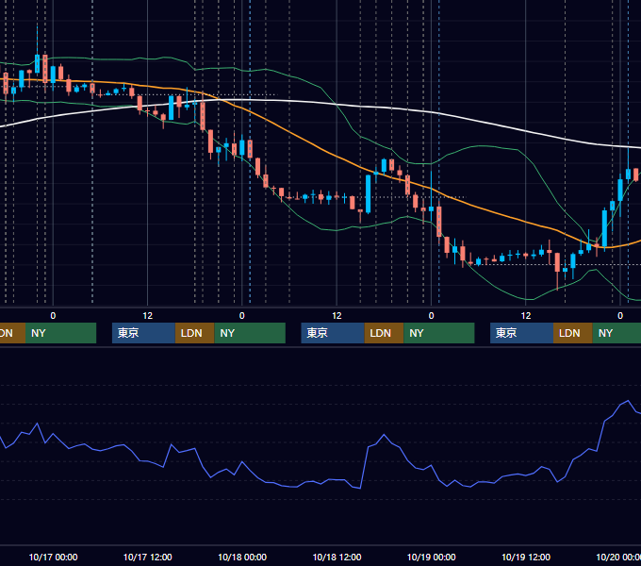Click the hour label 0 above 10/17 00:00
Image resolution: width=641 pixels, height=566 pixels.
click(53, 316)
